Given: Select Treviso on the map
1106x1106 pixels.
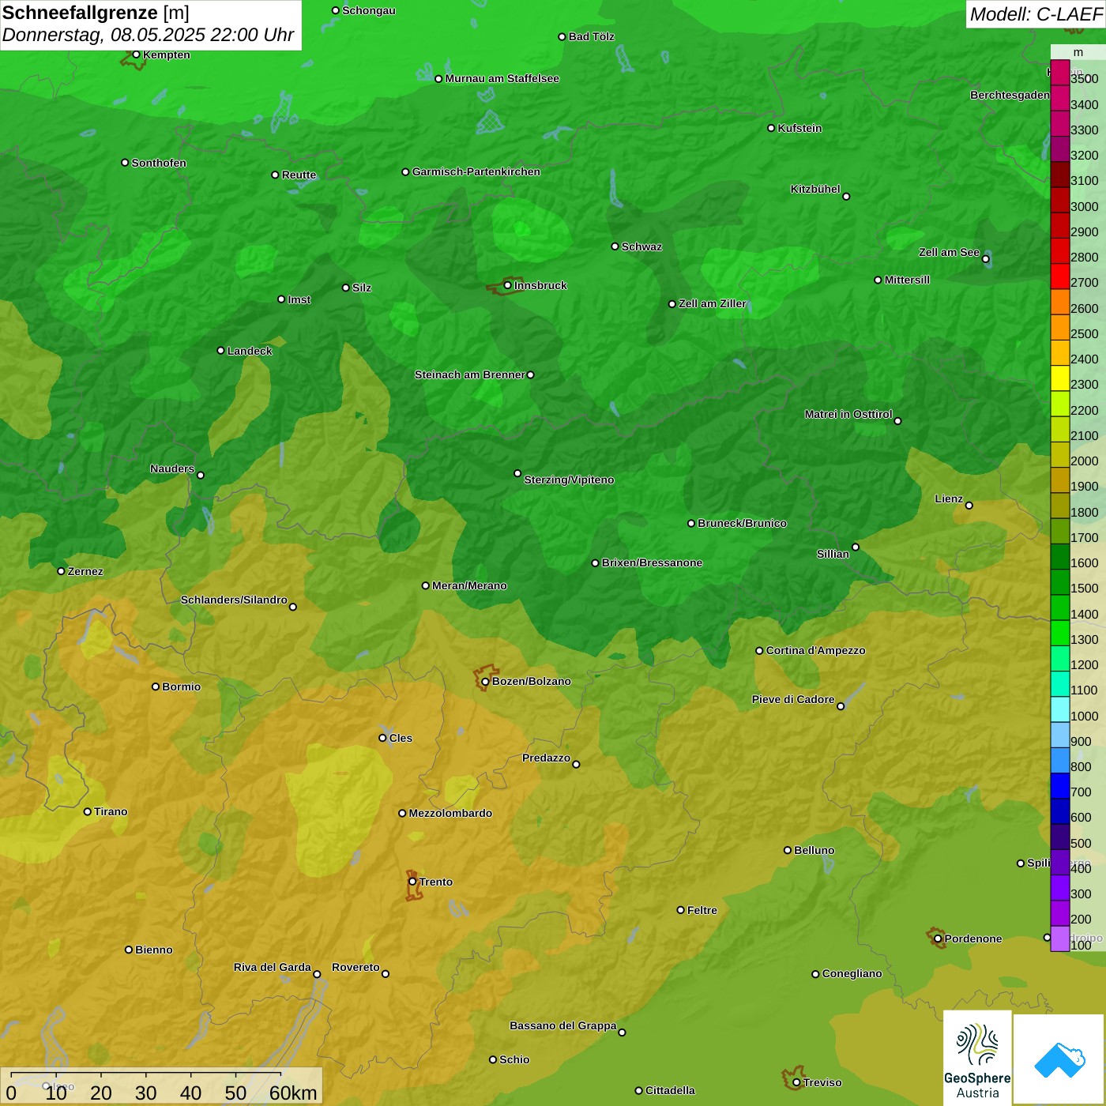Looking at the screenshot, I should point(822,1082).
